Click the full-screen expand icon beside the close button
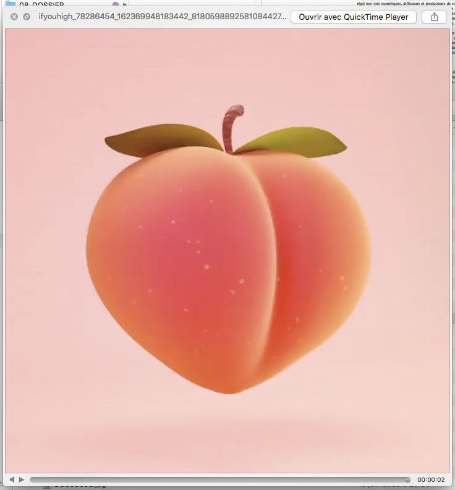The width and height of the screenshot is (455, 490). pyautogui.click(x=27, y=17)
